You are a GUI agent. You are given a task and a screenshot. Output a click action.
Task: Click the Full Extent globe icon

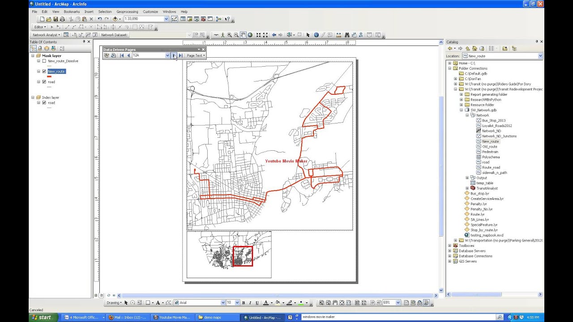(x=250, y=35)
